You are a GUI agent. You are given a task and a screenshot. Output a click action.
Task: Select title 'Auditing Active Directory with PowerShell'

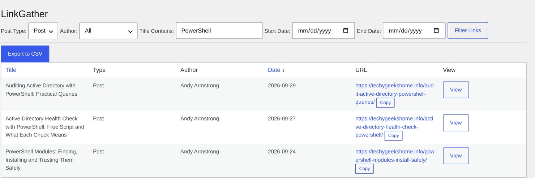tap(41, 90)
